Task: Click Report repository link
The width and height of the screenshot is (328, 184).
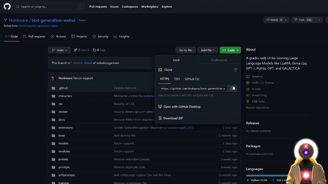Action: 258,108
